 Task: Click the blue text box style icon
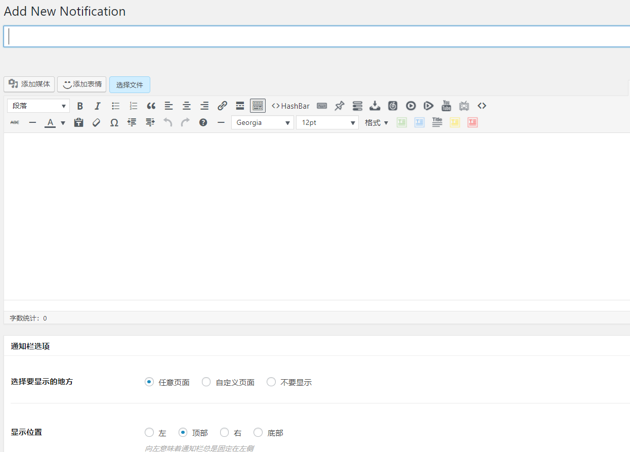click(419, 122)
